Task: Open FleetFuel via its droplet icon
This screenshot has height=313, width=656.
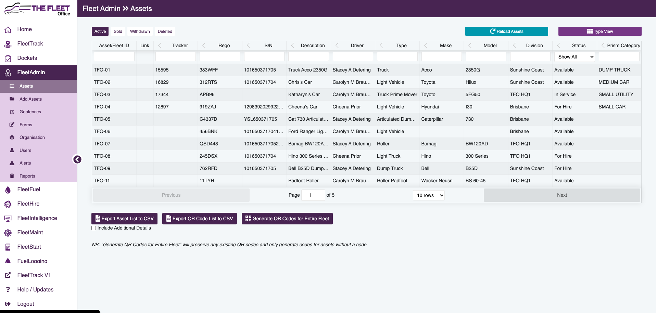Action: [8, 190]
